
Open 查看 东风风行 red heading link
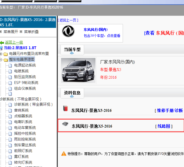click(164, 33)
